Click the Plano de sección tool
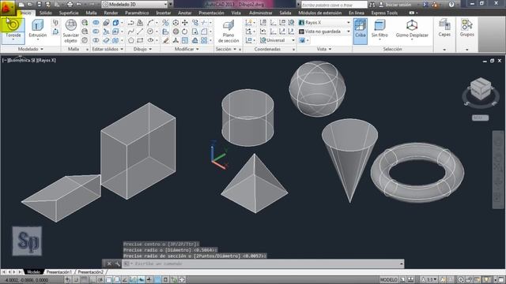This screenshot has height=284, width=506. pos(228,32)
